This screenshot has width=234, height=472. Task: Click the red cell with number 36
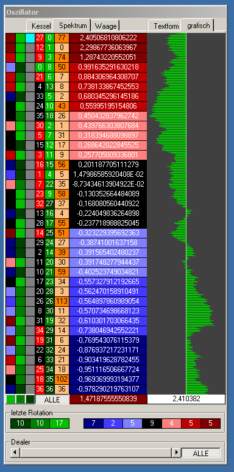click(40, 389)
